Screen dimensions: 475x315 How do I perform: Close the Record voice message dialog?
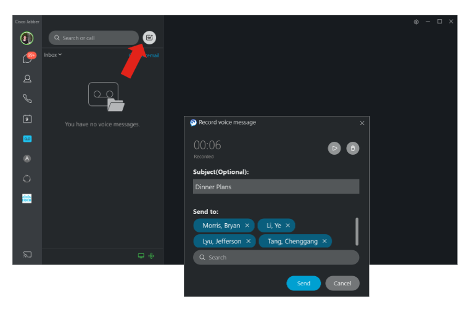(362, 123)
